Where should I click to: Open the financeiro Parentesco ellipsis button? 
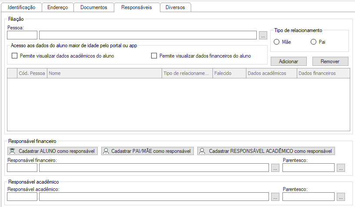tap(341, 168)
